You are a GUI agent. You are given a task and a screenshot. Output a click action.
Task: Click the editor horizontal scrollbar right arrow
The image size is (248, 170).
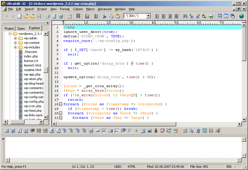[x=240, y=124]
